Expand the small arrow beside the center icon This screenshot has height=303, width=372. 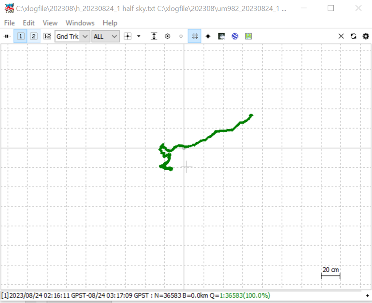tap(139, 36)
